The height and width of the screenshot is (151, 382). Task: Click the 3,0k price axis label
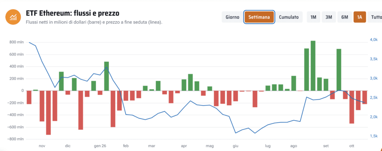[373, 78]
